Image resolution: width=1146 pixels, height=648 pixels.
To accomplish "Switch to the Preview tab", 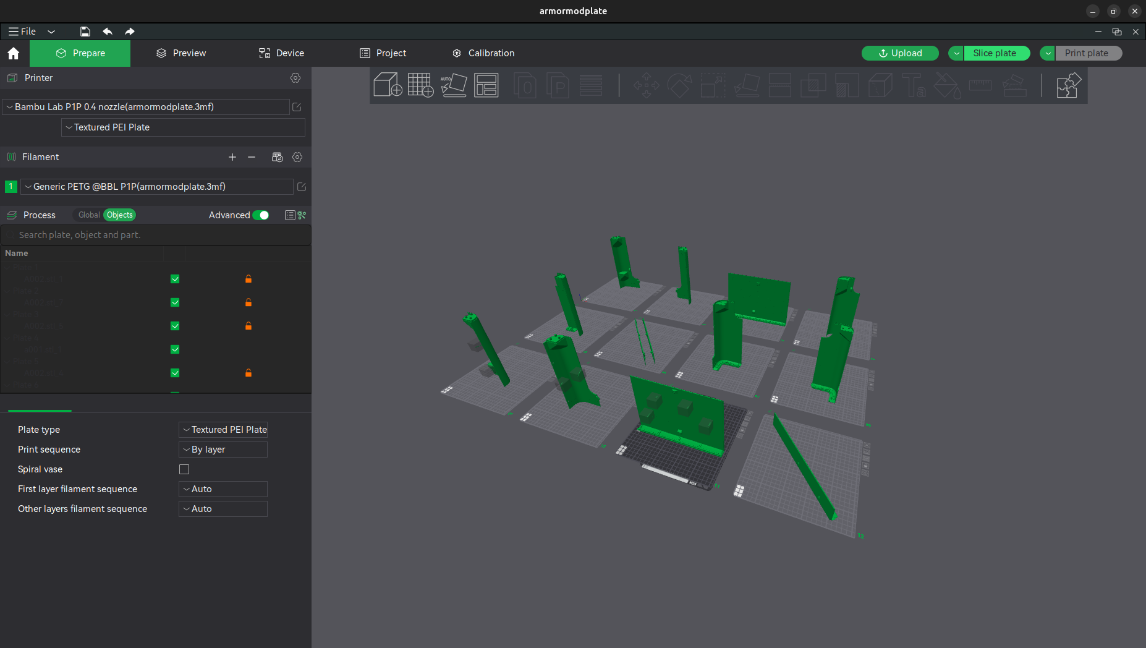I will pos(181,53).
